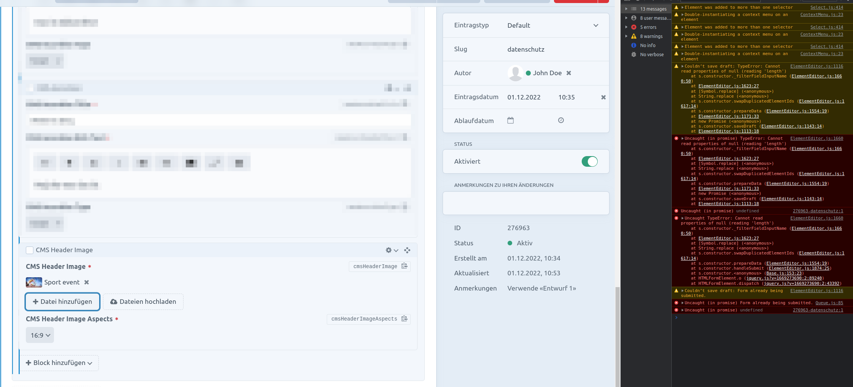Check the CMS Header Image checkbox
Viewport: 853px width, 387px height.
(x=29, y=250)
